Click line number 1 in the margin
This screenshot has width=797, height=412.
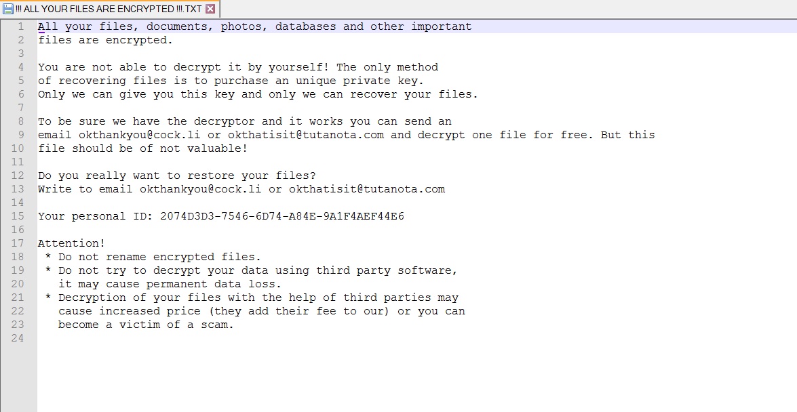click(21, 26)
